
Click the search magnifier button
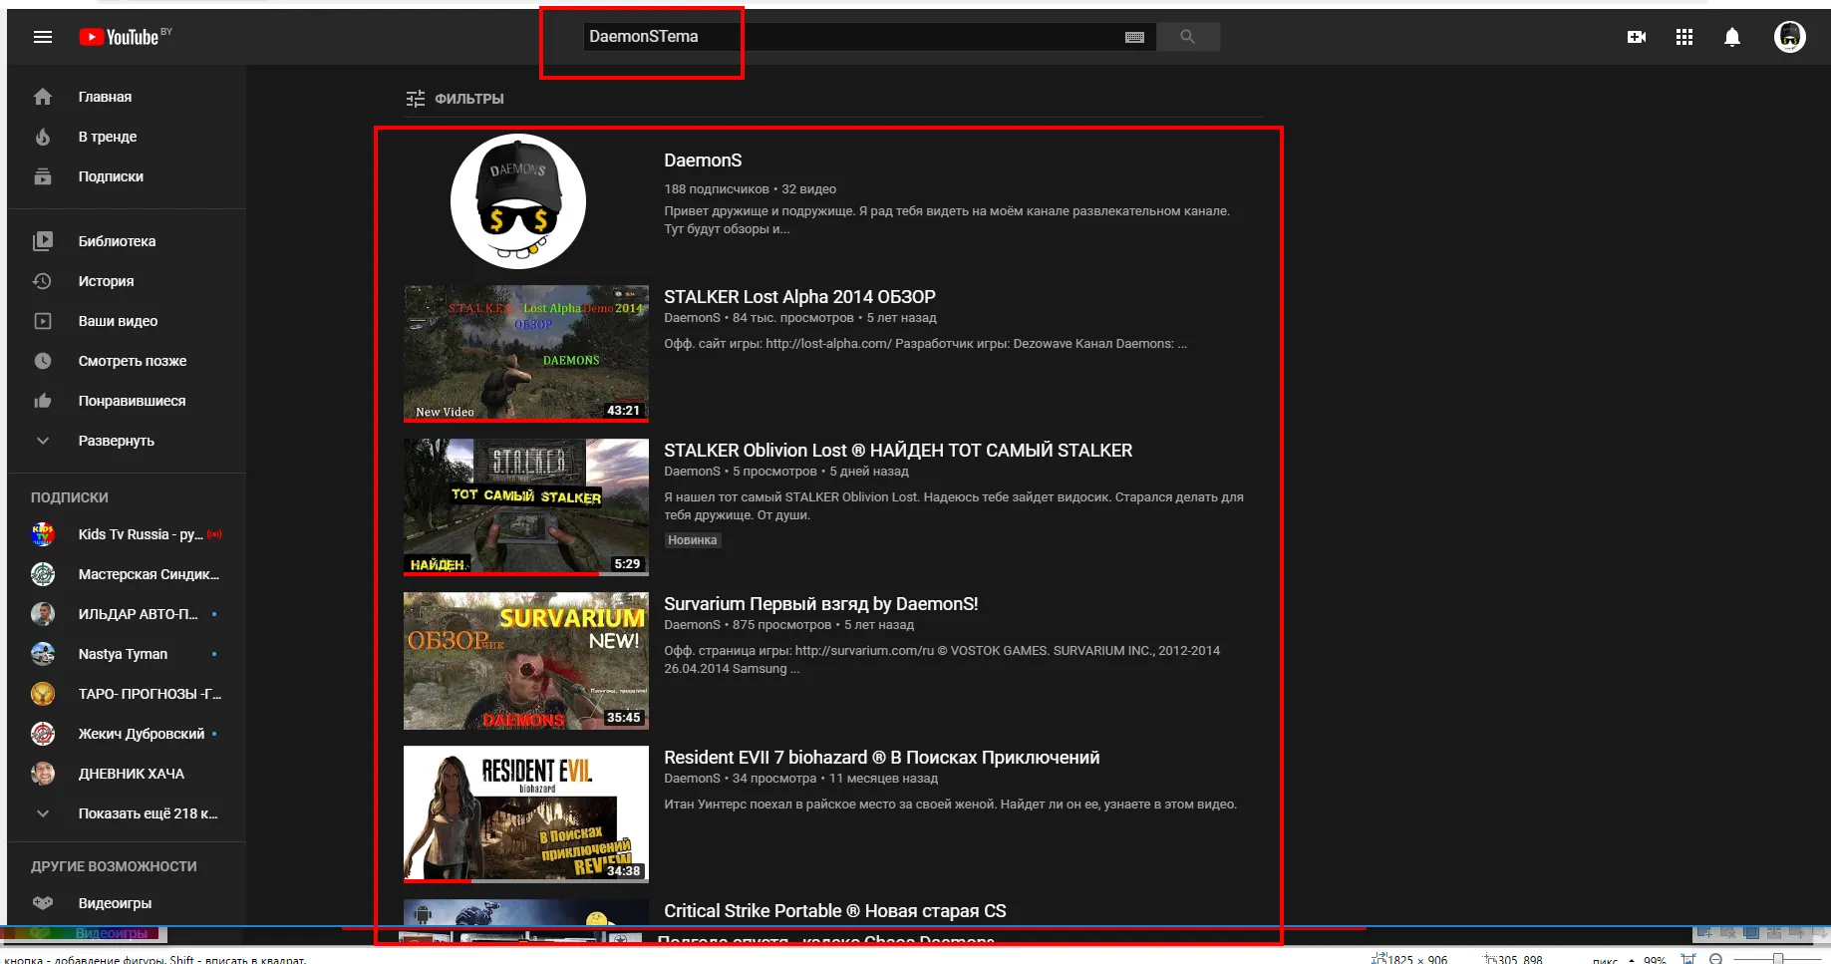1187,37
